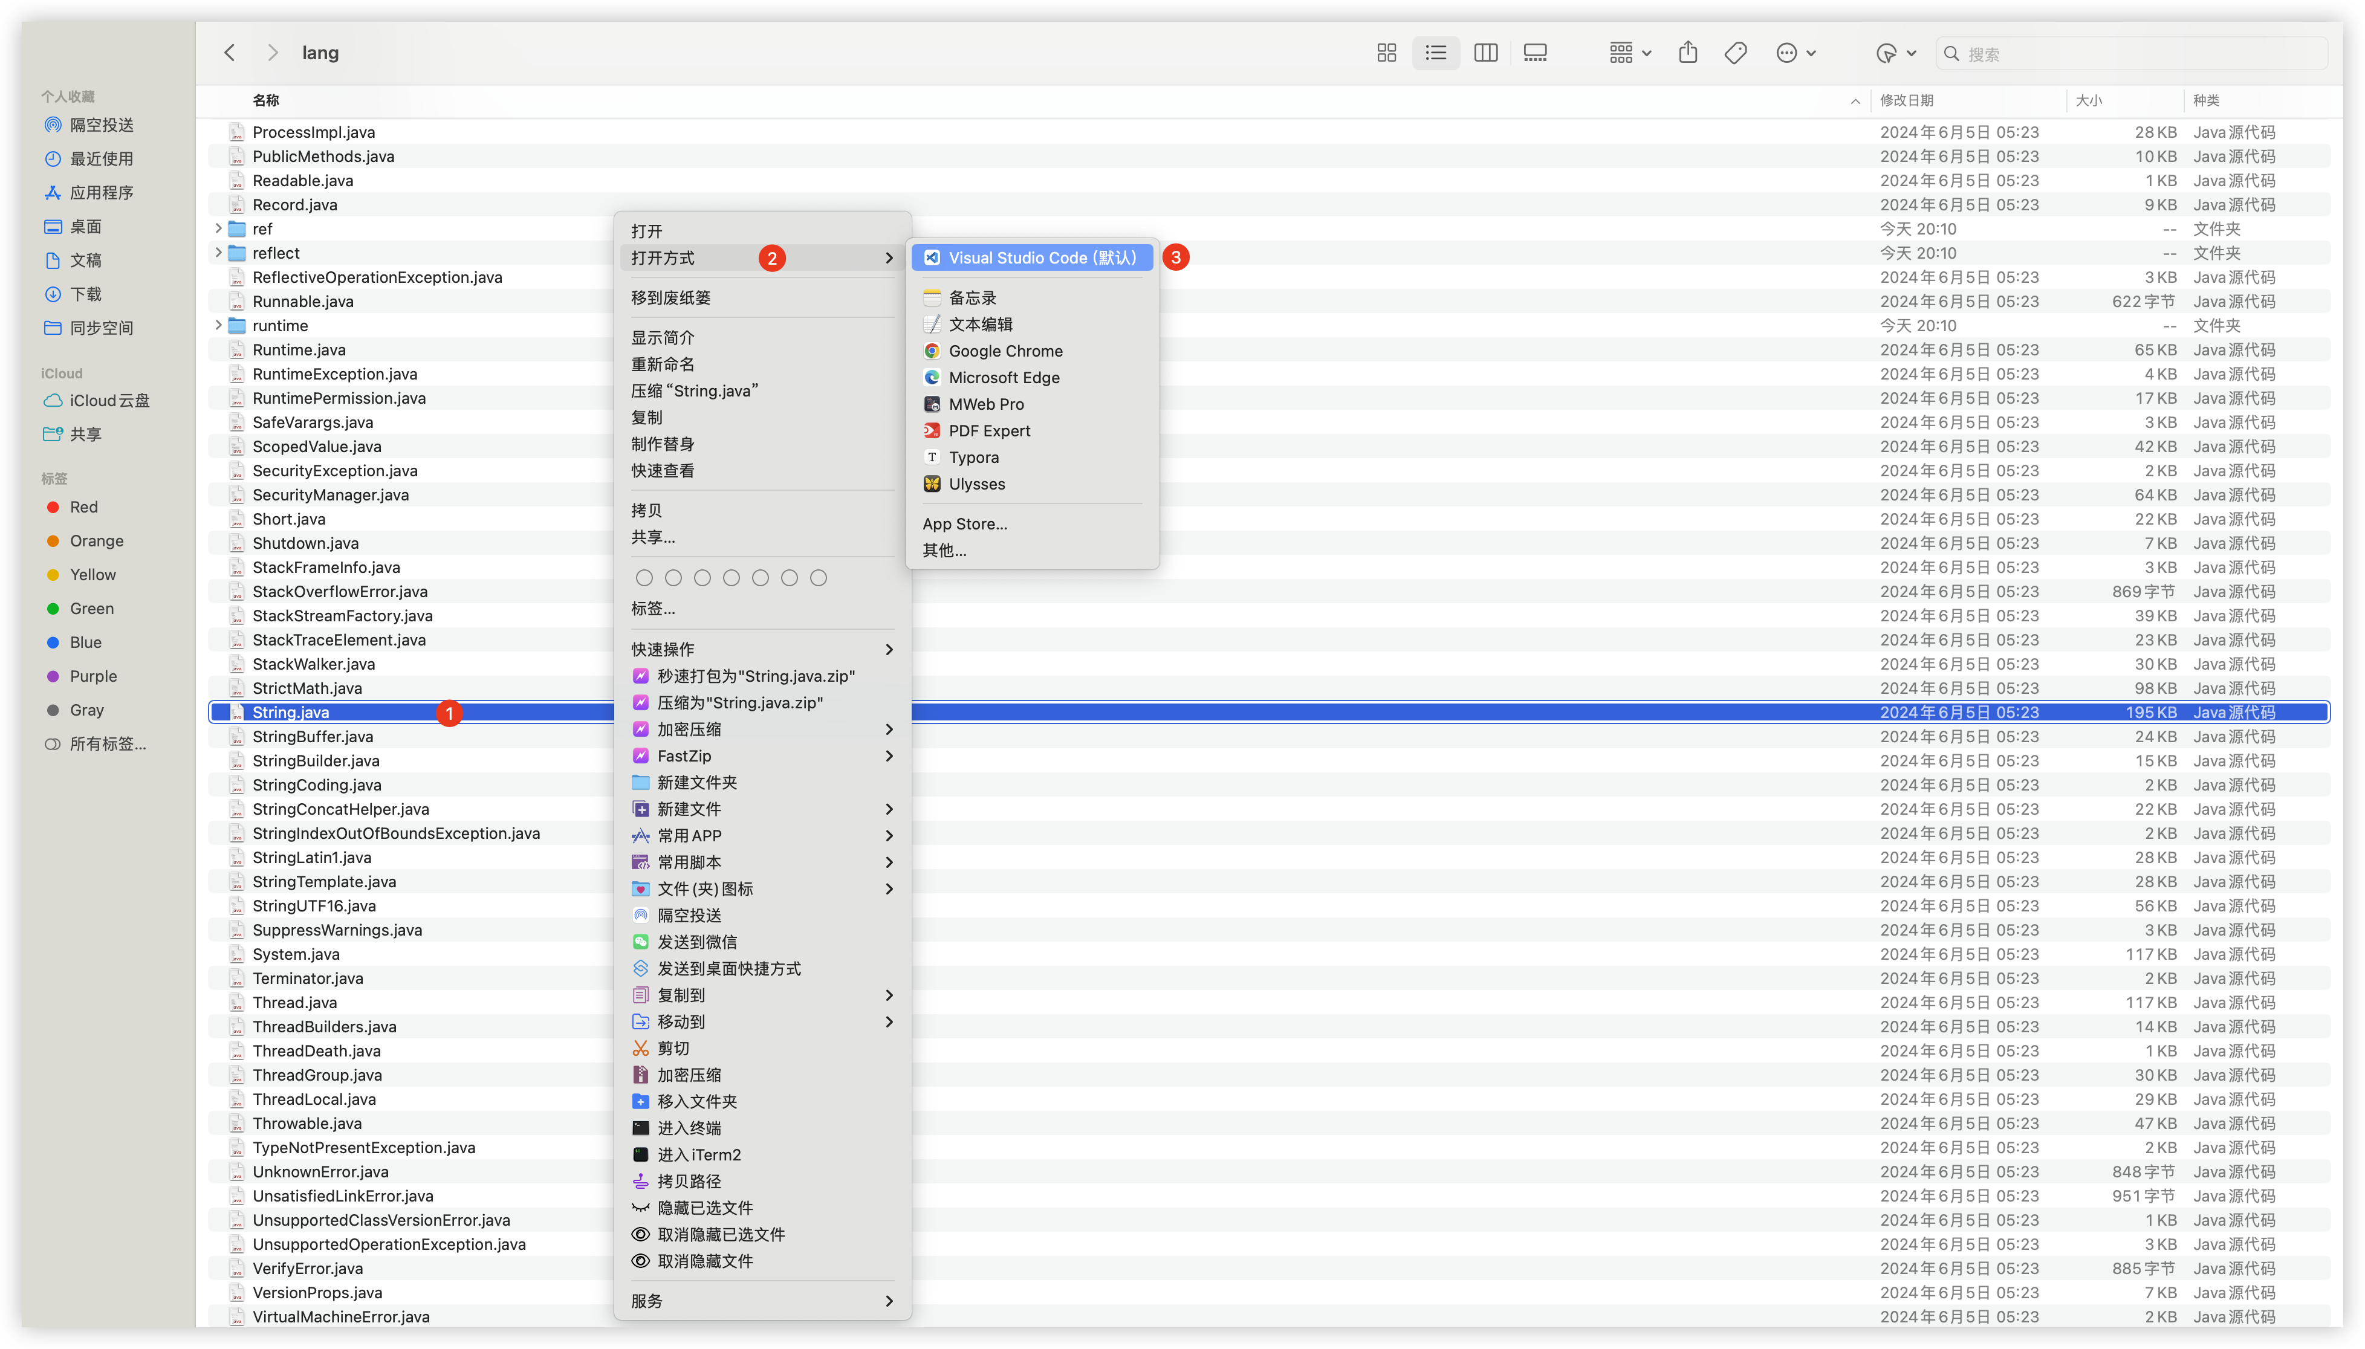
Task: Click the 搜索 search field
Action: pos(2132,54)
